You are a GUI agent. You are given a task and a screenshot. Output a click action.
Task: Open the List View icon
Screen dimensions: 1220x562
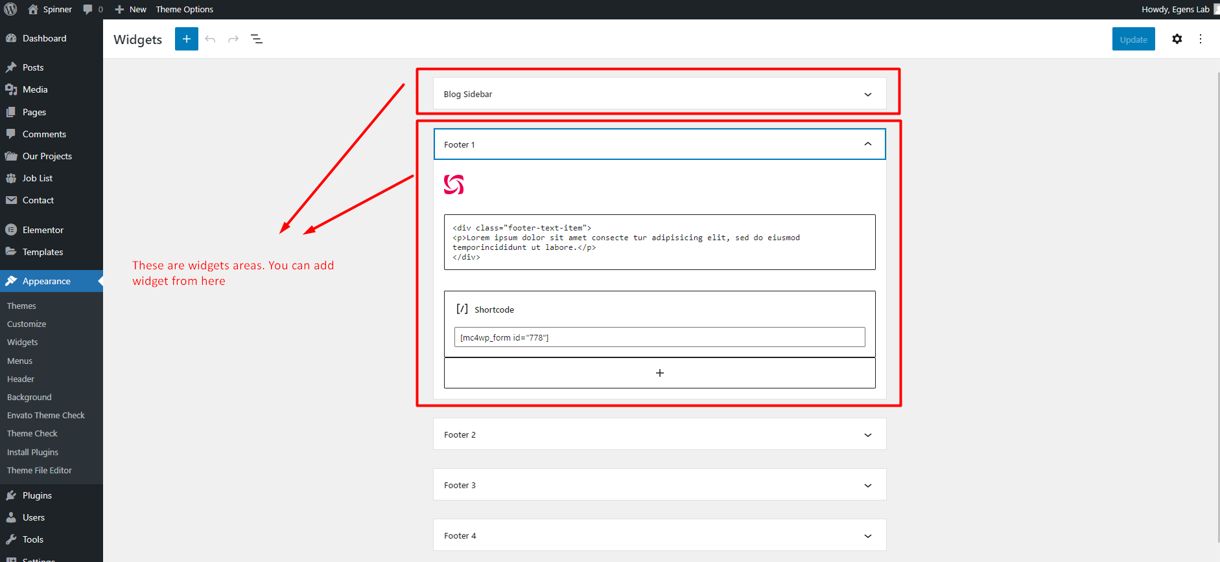(x=257, y=39)
